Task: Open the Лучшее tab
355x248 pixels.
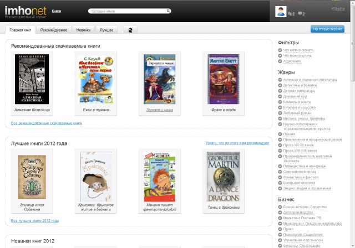Action: [106, 30]
